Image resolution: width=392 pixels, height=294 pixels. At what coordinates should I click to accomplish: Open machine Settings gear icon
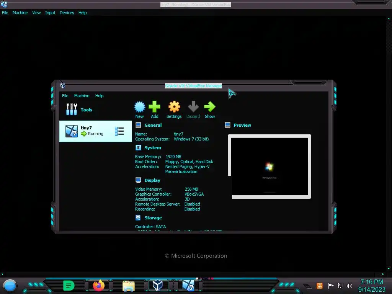pos(174,107)
